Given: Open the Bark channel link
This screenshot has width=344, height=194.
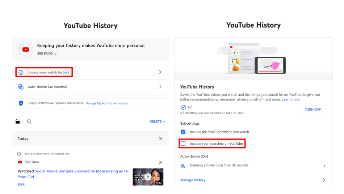Looking at the screenshot, I should click(x=21, y=184).
